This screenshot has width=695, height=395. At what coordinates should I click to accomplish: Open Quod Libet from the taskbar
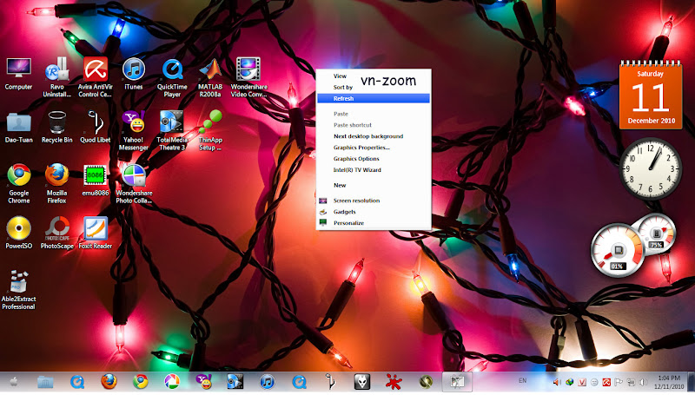(x=330, y=382)
